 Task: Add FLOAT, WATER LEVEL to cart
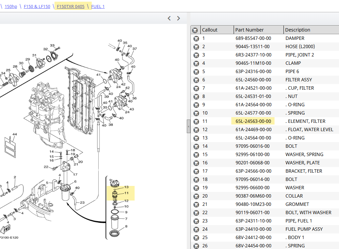196,130
